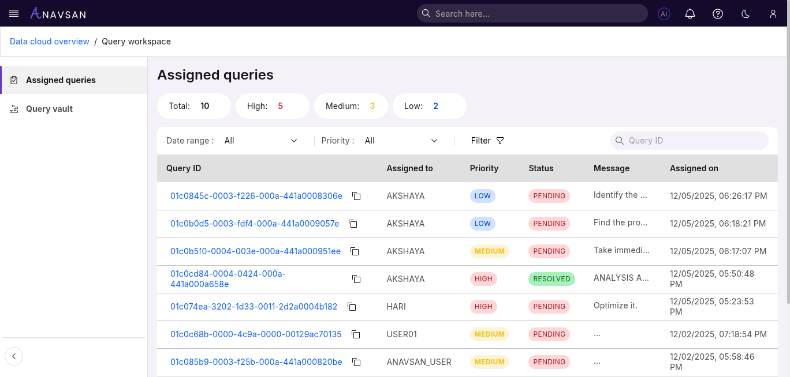Screen dimensions: 790x377
Task: Copy the query ID assigned to HARI
Action: coord(352,307)
